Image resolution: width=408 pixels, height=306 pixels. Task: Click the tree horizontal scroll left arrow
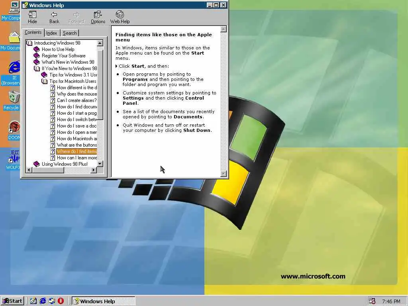[29, 170]
